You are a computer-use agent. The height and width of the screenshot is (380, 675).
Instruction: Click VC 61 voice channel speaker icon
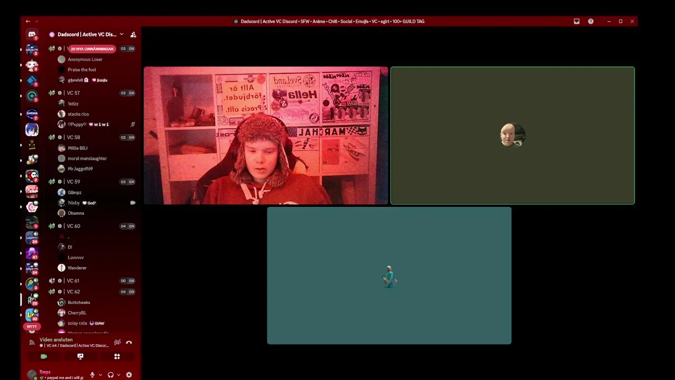[x=52, y=281]
